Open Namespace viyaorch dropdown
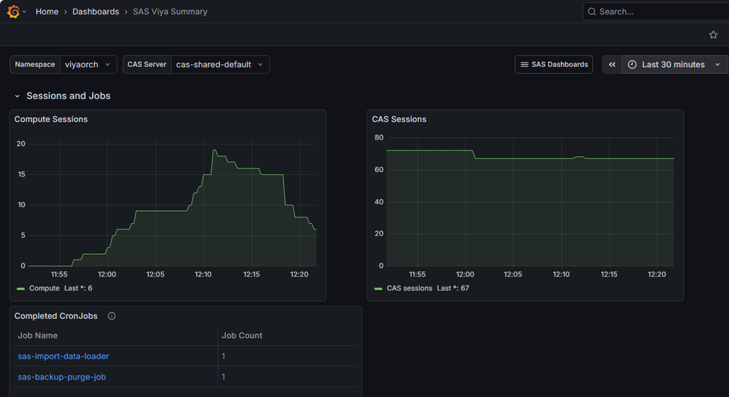The image size is (729, 397). pos(88,64)
